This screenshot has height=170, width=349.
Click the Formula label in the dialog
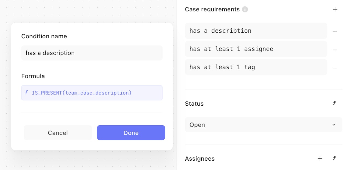click(33, 76)
